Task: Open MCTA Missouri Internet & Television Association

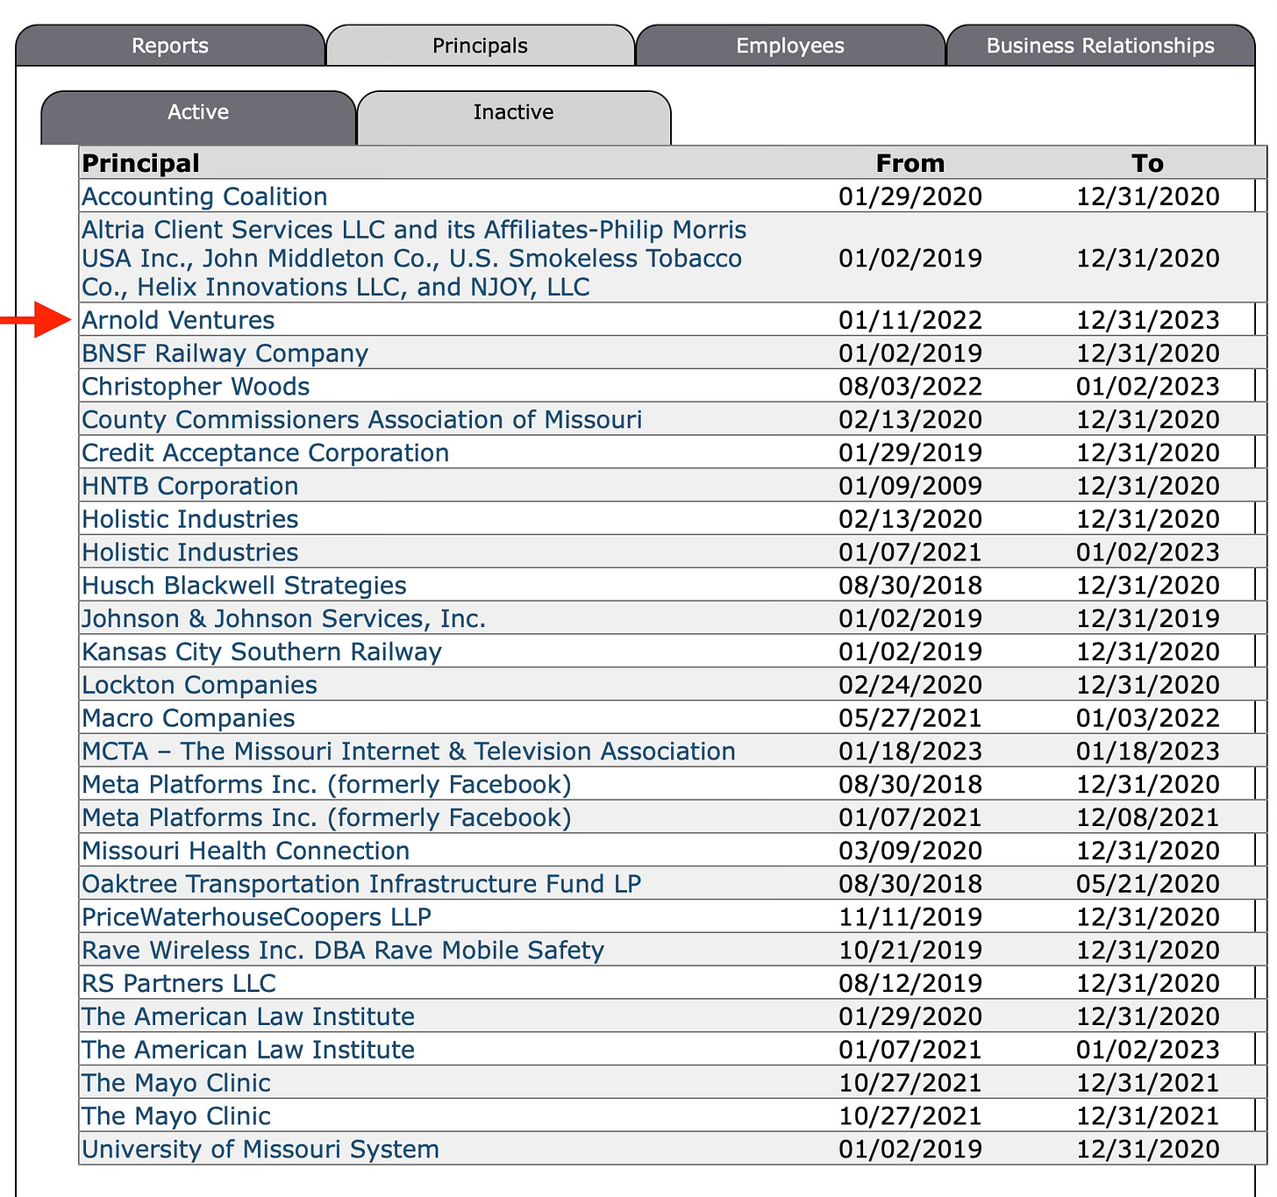Action: point(409,752)
